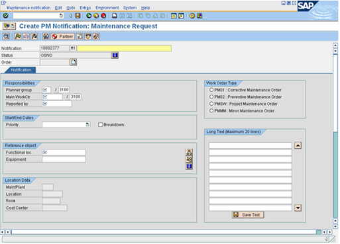
Task: Click the green Back arrow icon
Action: (x=89, y=16)
